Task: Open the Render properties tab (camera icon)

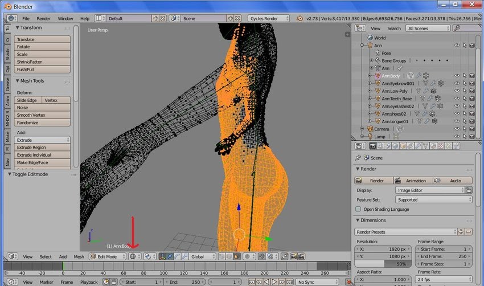Action: (372, 146)
